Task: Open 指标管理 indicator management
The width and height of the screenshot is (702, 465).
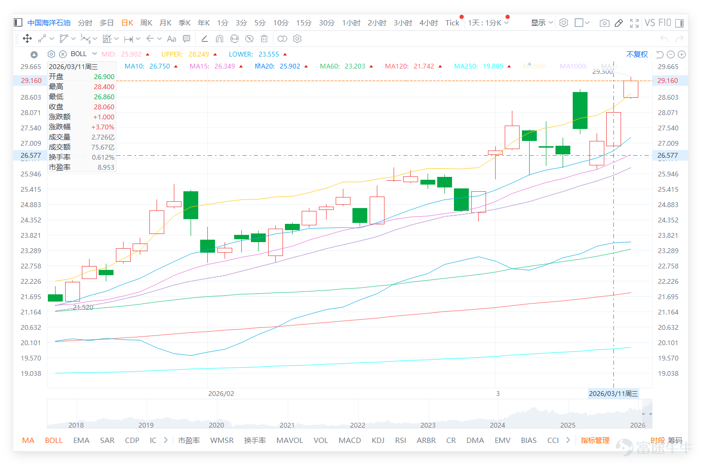Action: 595,440
